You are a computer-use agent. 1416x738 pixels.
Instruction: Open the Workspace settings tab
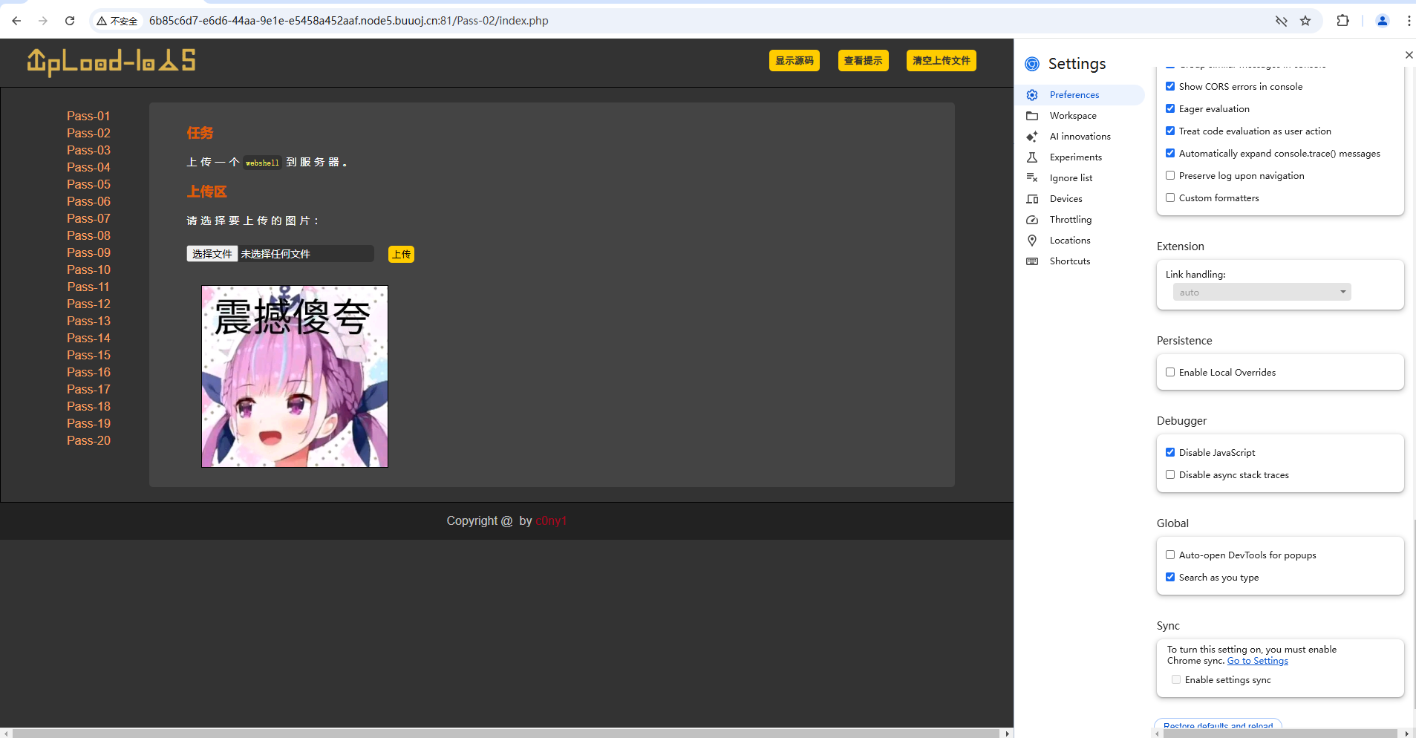pos(1080,116)
